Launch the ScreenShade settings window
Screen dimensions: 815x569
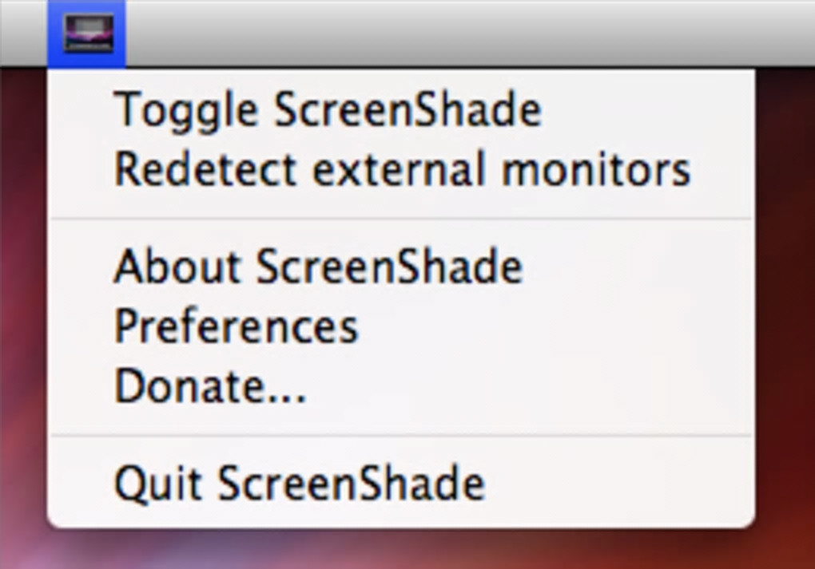(237, 326)
